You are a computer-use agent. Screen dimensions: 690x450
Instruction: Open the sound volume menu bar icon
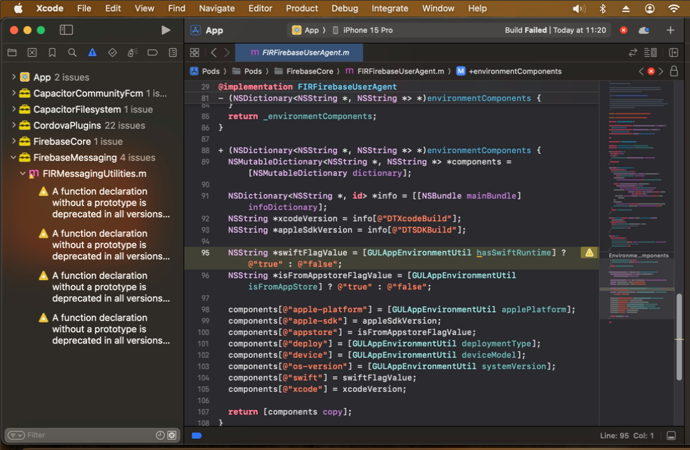[x=579, y=8]
